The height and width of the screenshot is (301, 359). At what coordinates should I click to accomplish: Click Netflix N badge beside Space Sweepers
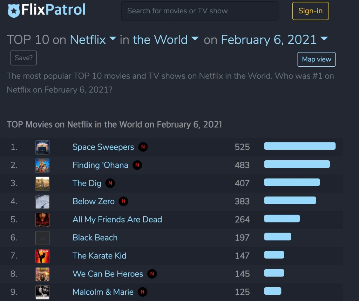[x=143, y=147]
